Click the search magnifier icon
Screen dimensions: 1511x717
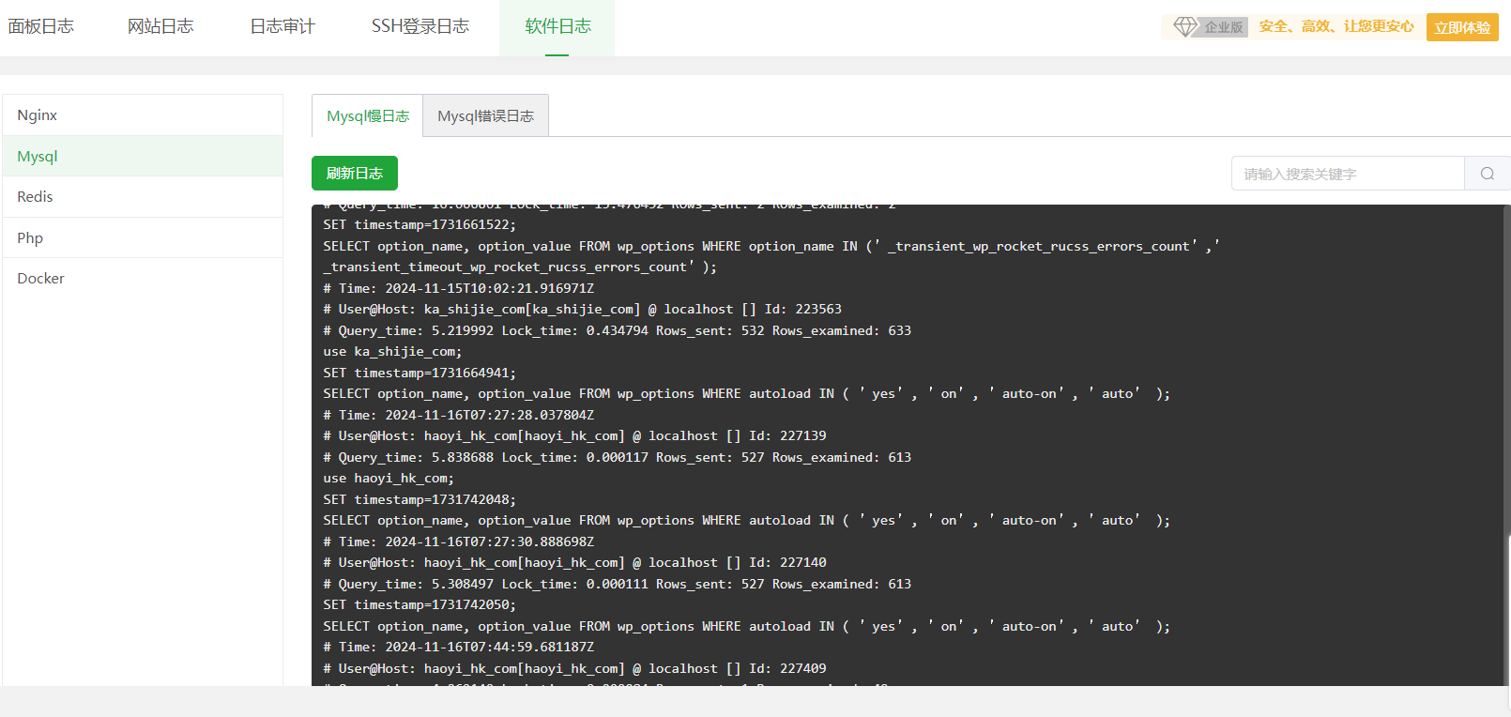(x=1488, y=174)
